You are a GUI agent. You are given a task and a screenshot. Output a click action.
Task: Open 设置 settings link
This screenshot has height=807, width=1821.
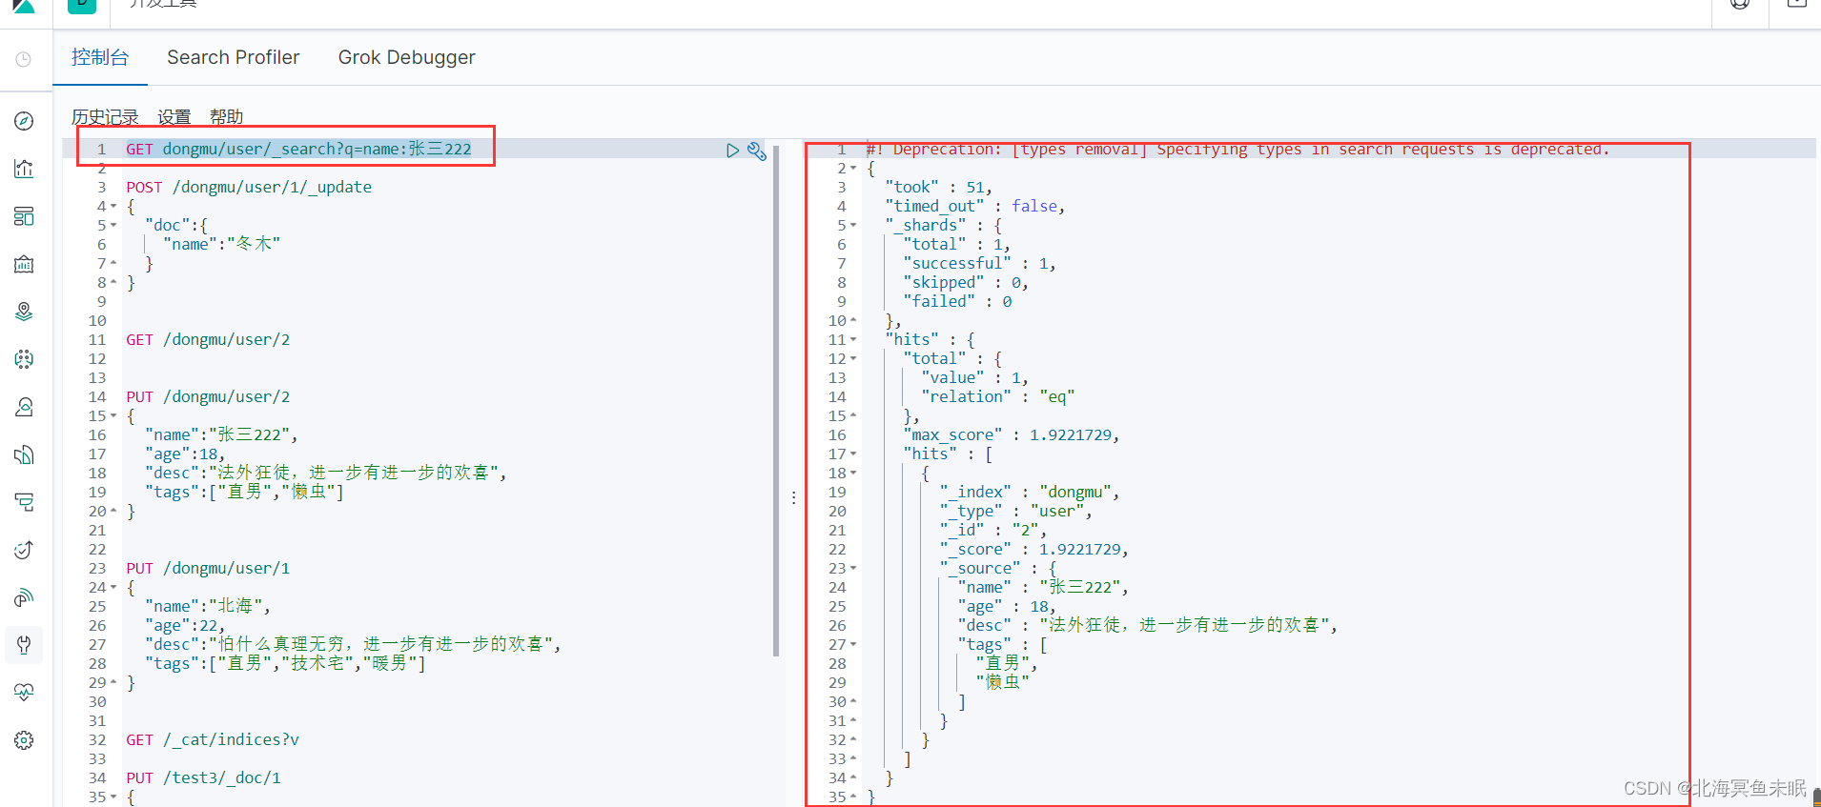(174, 117)
